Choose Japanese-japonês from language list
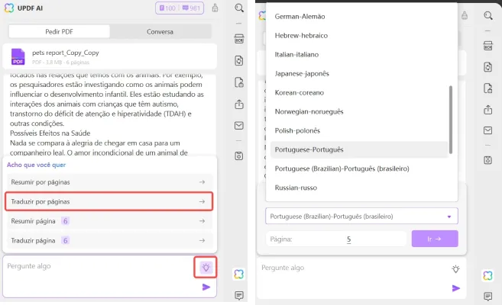502x305 pixels. [x=359, y=73]
